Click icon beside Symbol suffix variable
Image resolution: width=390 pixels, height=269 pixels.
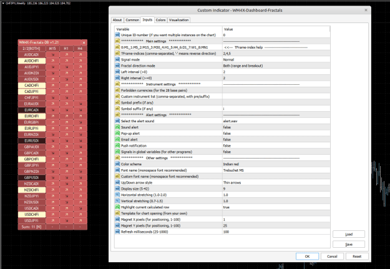(x=117, y=109)
